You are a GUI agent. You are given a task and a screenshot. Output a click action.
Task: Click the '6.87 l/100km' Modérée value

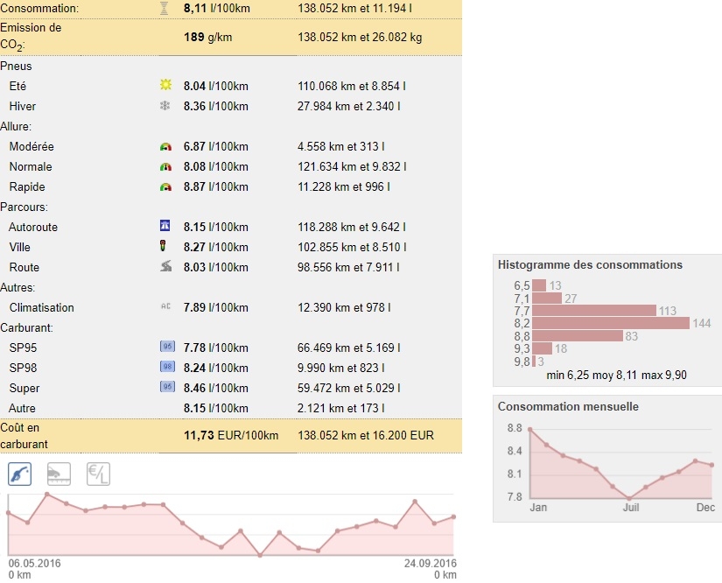216,146
